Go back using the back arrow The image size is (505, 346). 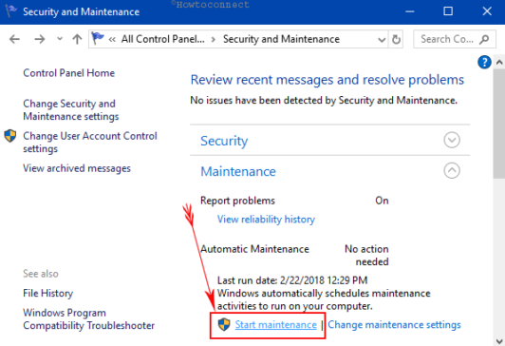pyautogui.click(x=14, y=39)
